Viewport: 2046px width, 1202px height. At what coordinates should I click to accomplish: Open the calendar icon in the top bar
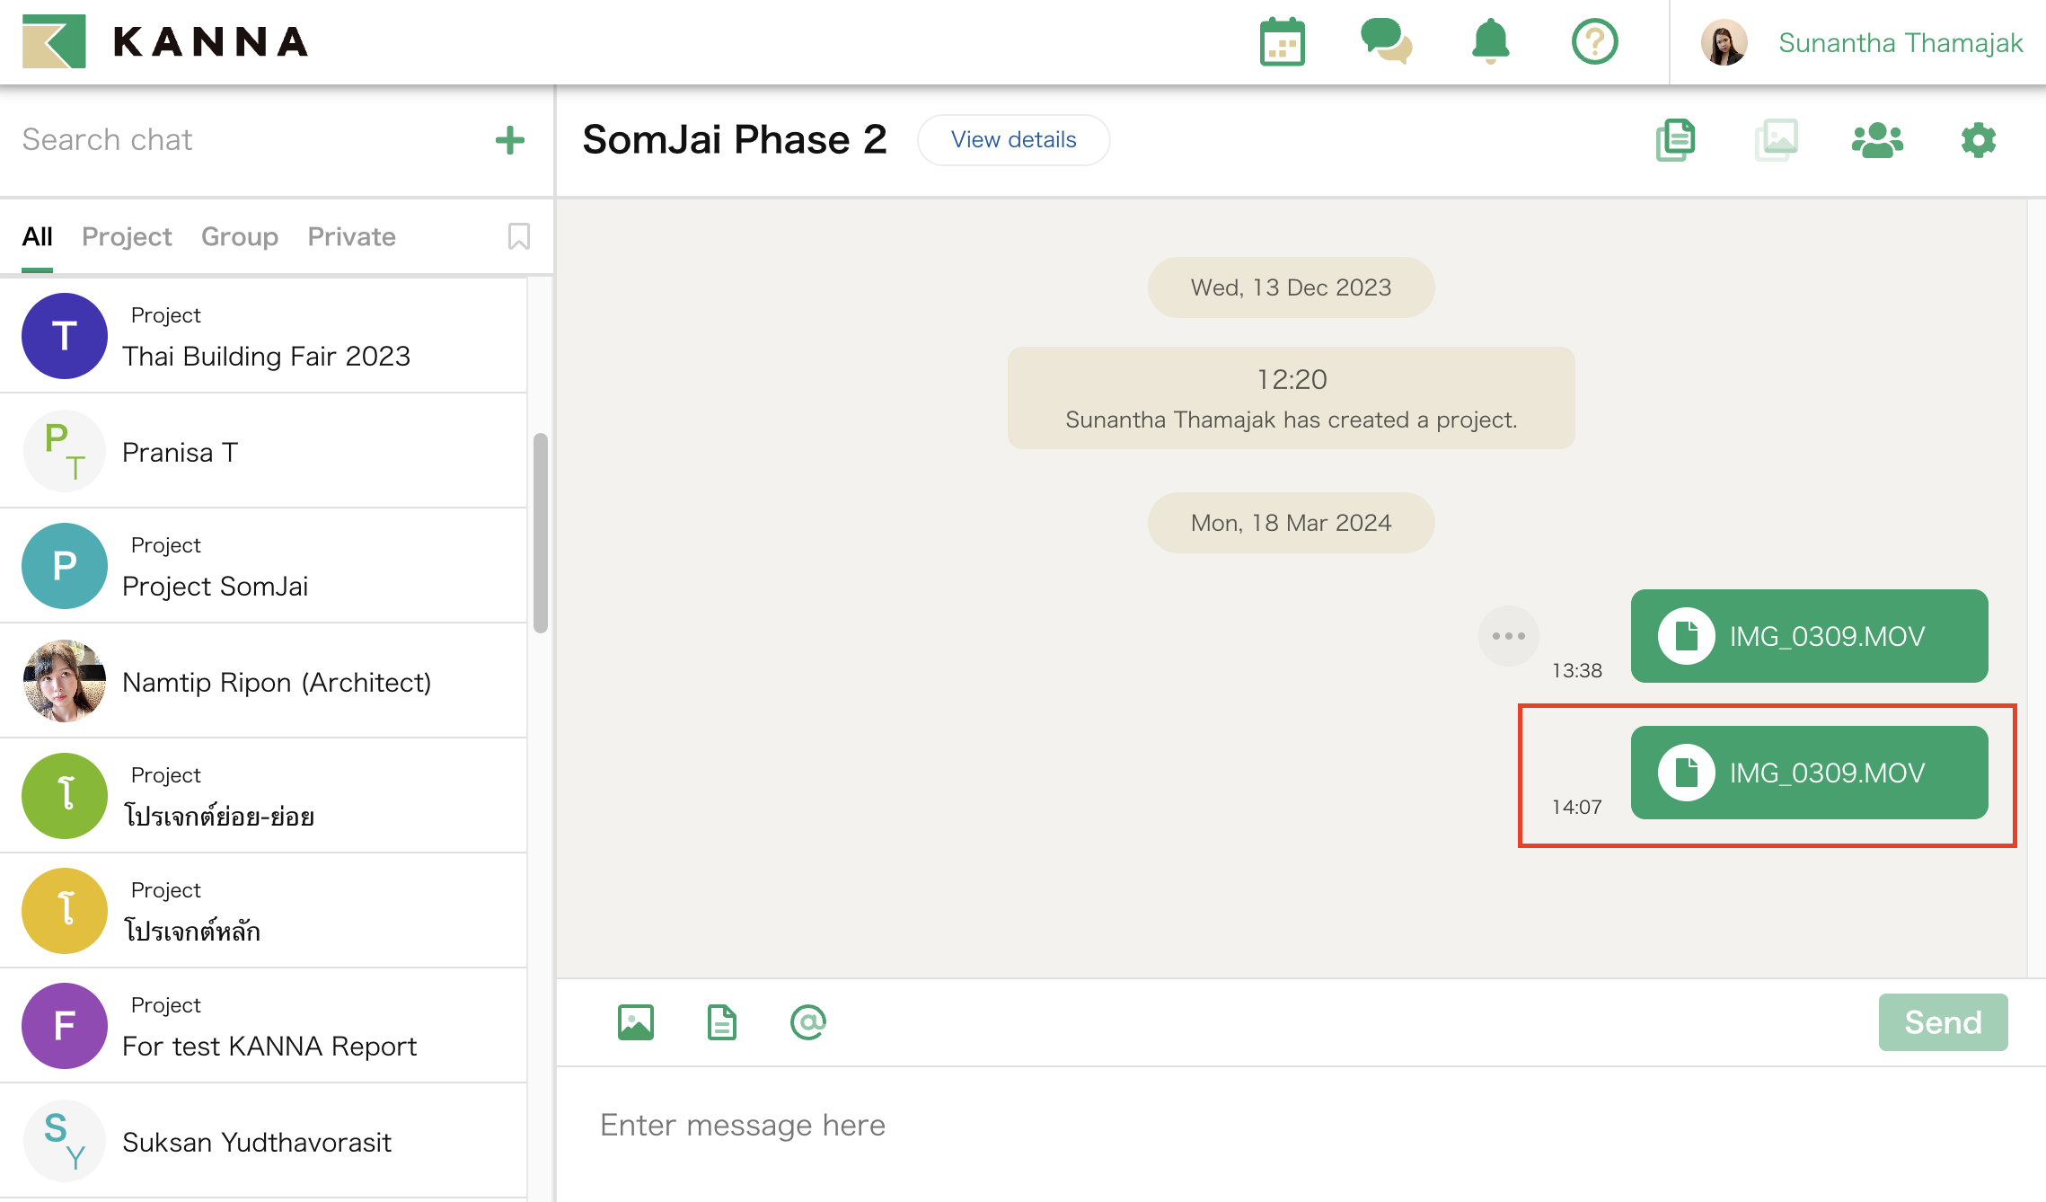pos(1283,41)
